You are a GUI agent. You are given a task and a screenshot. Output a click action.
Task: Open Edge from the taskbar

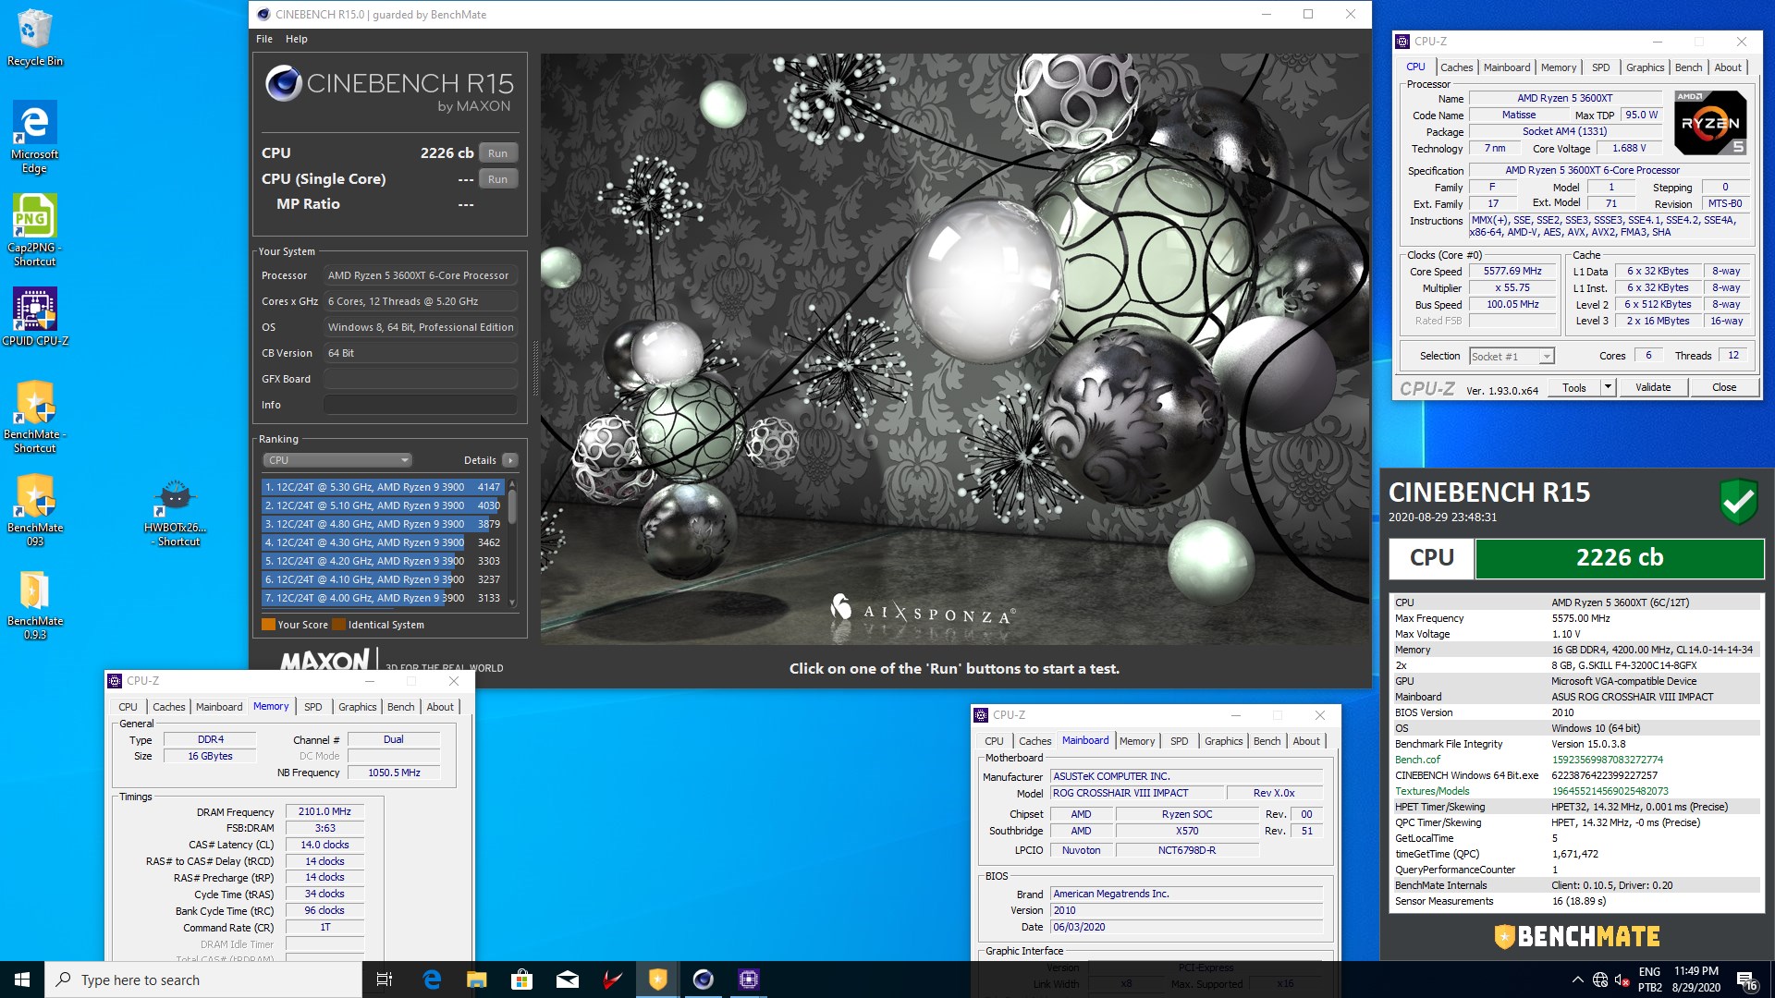point(431,980)
